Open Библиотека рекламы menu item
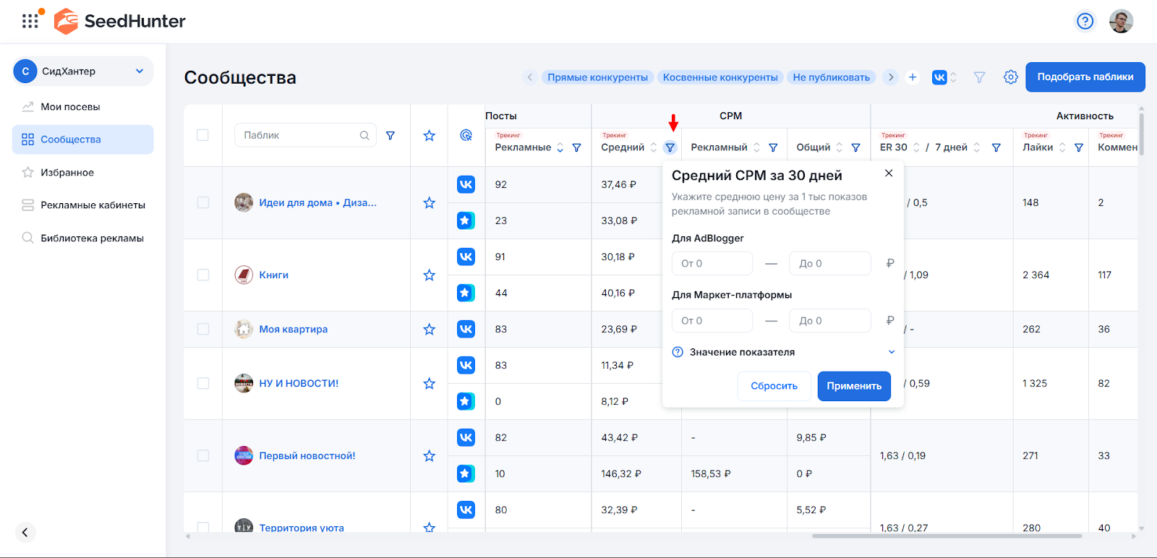This screenshot has height=558, width=1157. click(92, 239)
